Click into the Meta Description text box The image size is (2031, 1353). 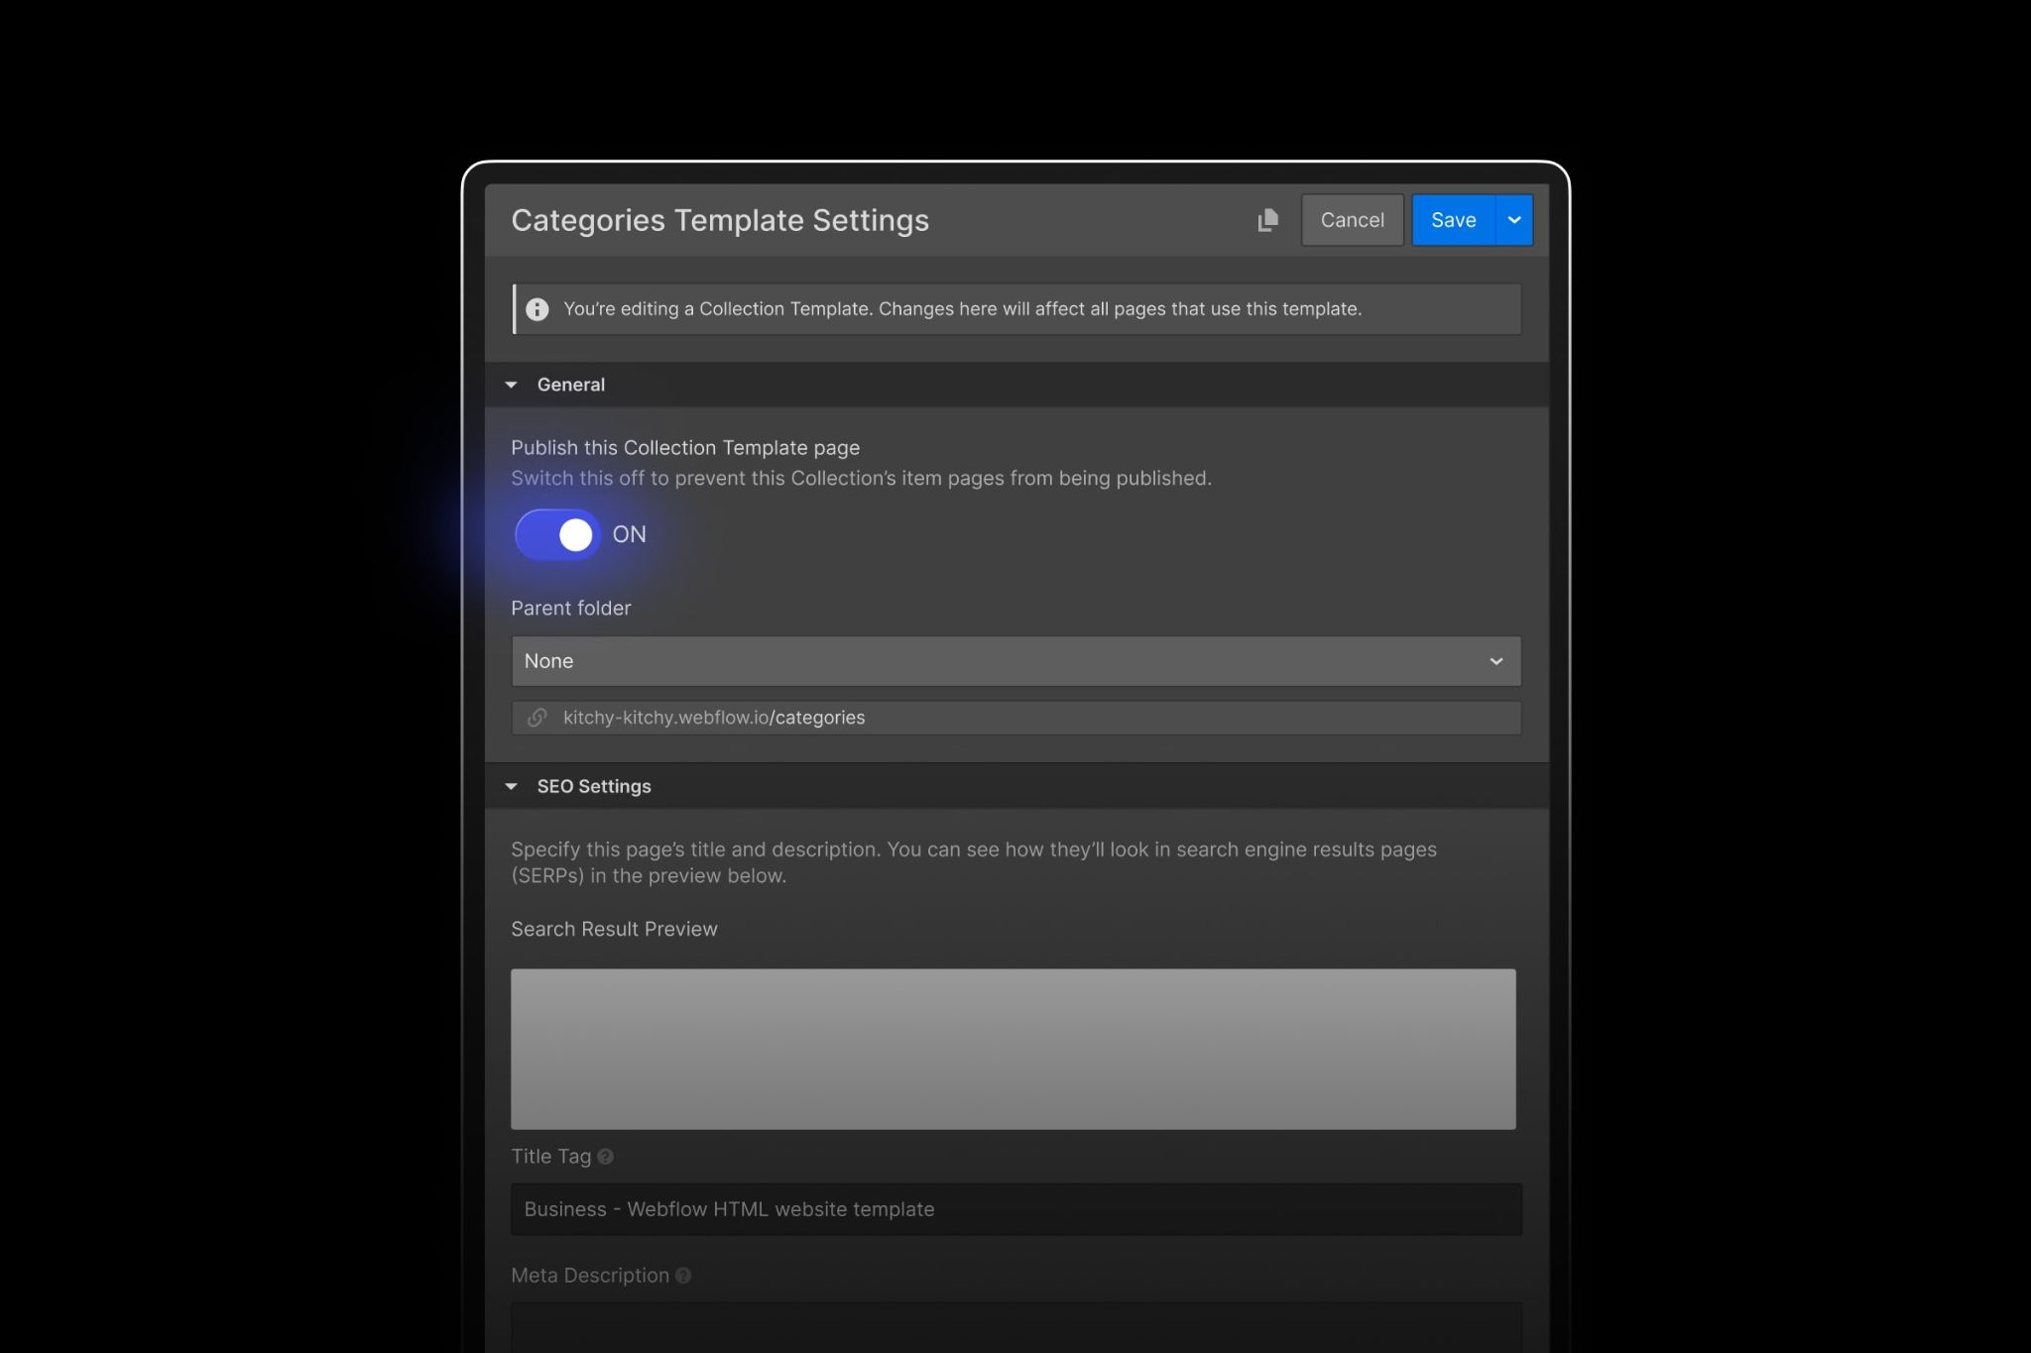1015,1328
